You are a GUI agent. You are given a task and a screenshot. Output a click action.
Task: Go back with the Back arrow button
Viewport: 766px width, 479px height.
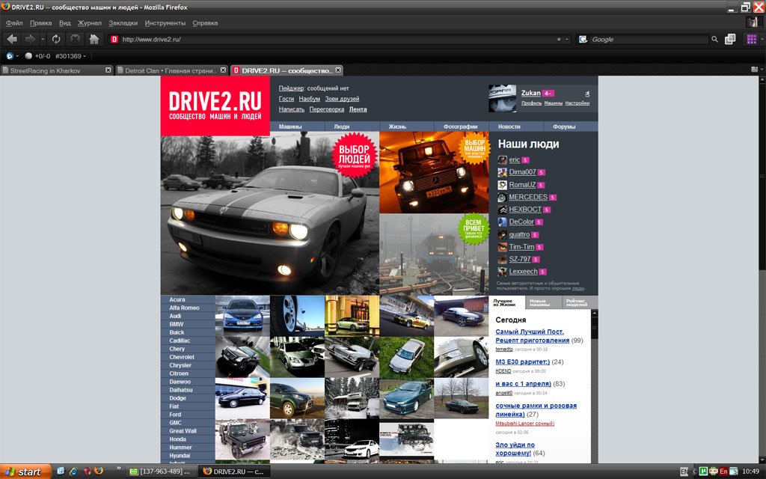point(13,39)
